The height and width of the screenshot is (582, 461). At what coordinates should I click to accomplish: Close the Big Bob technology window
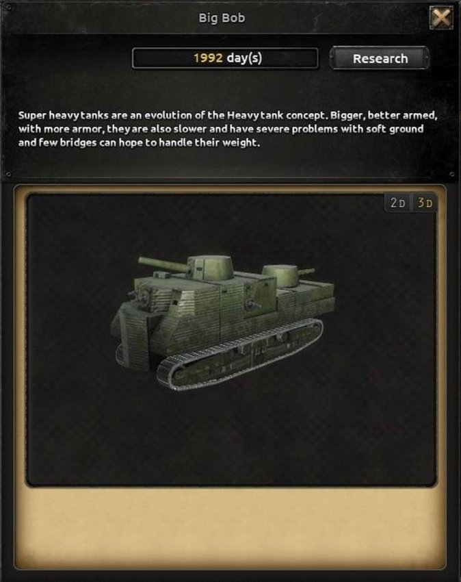pyautogui.click(x=441, y=17)
